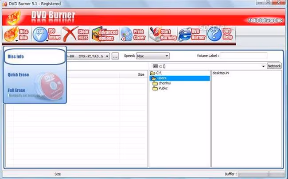Screen dimensions: 288x179
Task: Click the Volume Label input field
Action: [x=244, y=56]
